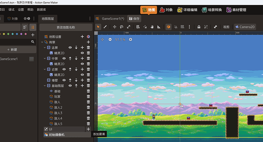The height and width of the screenshot is (142, 263).
Task: Click the 保存 save button
Action: click(x=134, y=19)
